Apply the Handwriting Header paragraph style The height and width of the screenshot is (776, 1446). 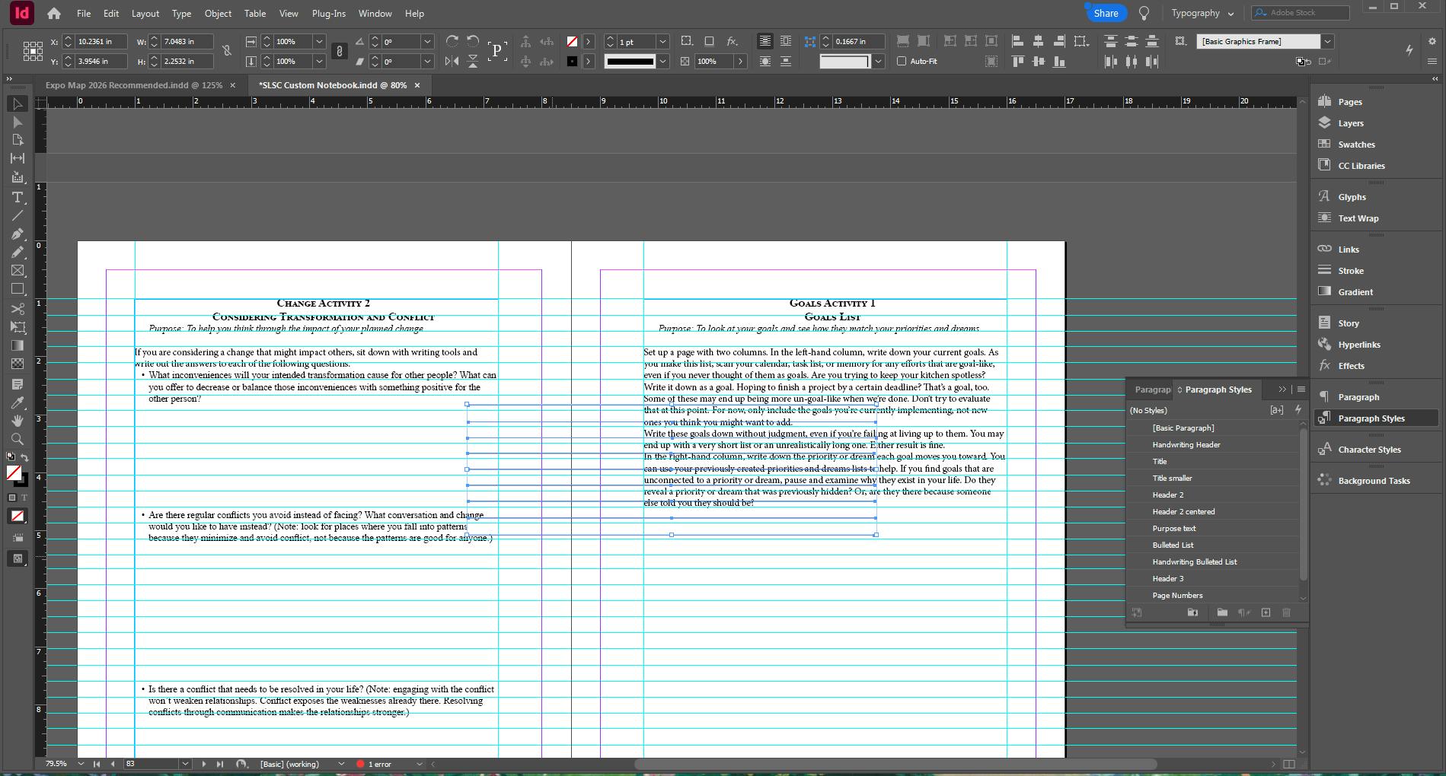(1186, 445)
